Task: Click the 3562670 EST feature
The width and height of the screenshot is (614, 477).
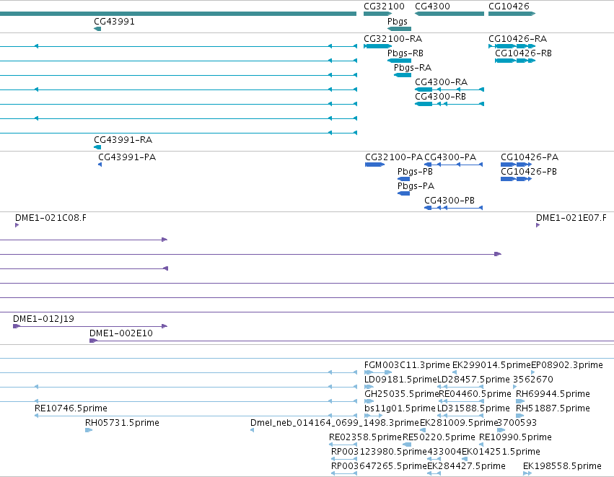Action: (515, 387)
